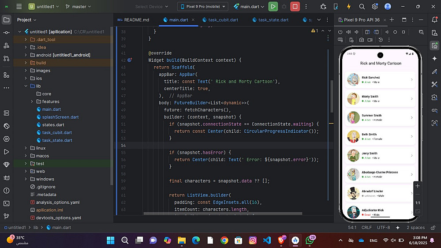Take an emulator screenshot with camera icon
Viewport: 441px width, 248px height.
[x=362, y=40]
